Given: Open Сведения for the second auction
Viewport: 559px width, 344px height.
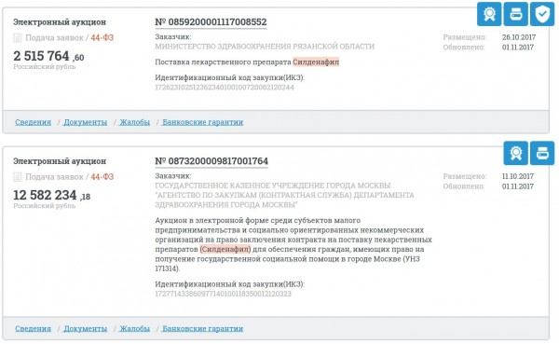Looking at the screenshot, I should (33, 329).
